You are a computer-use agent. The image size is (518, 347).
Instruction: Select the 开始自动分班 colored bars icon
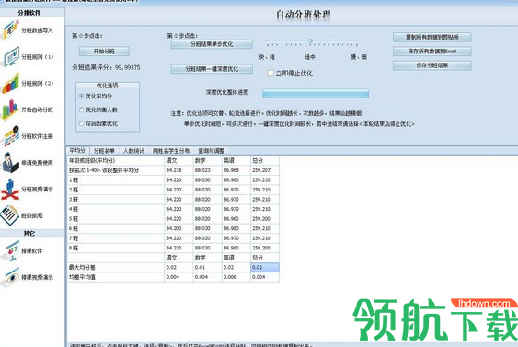(x=10, y=110)
